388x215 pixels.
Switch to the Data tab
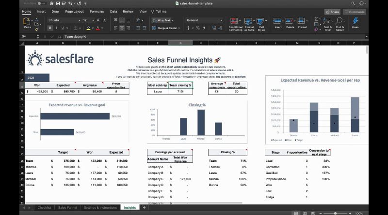(x=113, y=11)
